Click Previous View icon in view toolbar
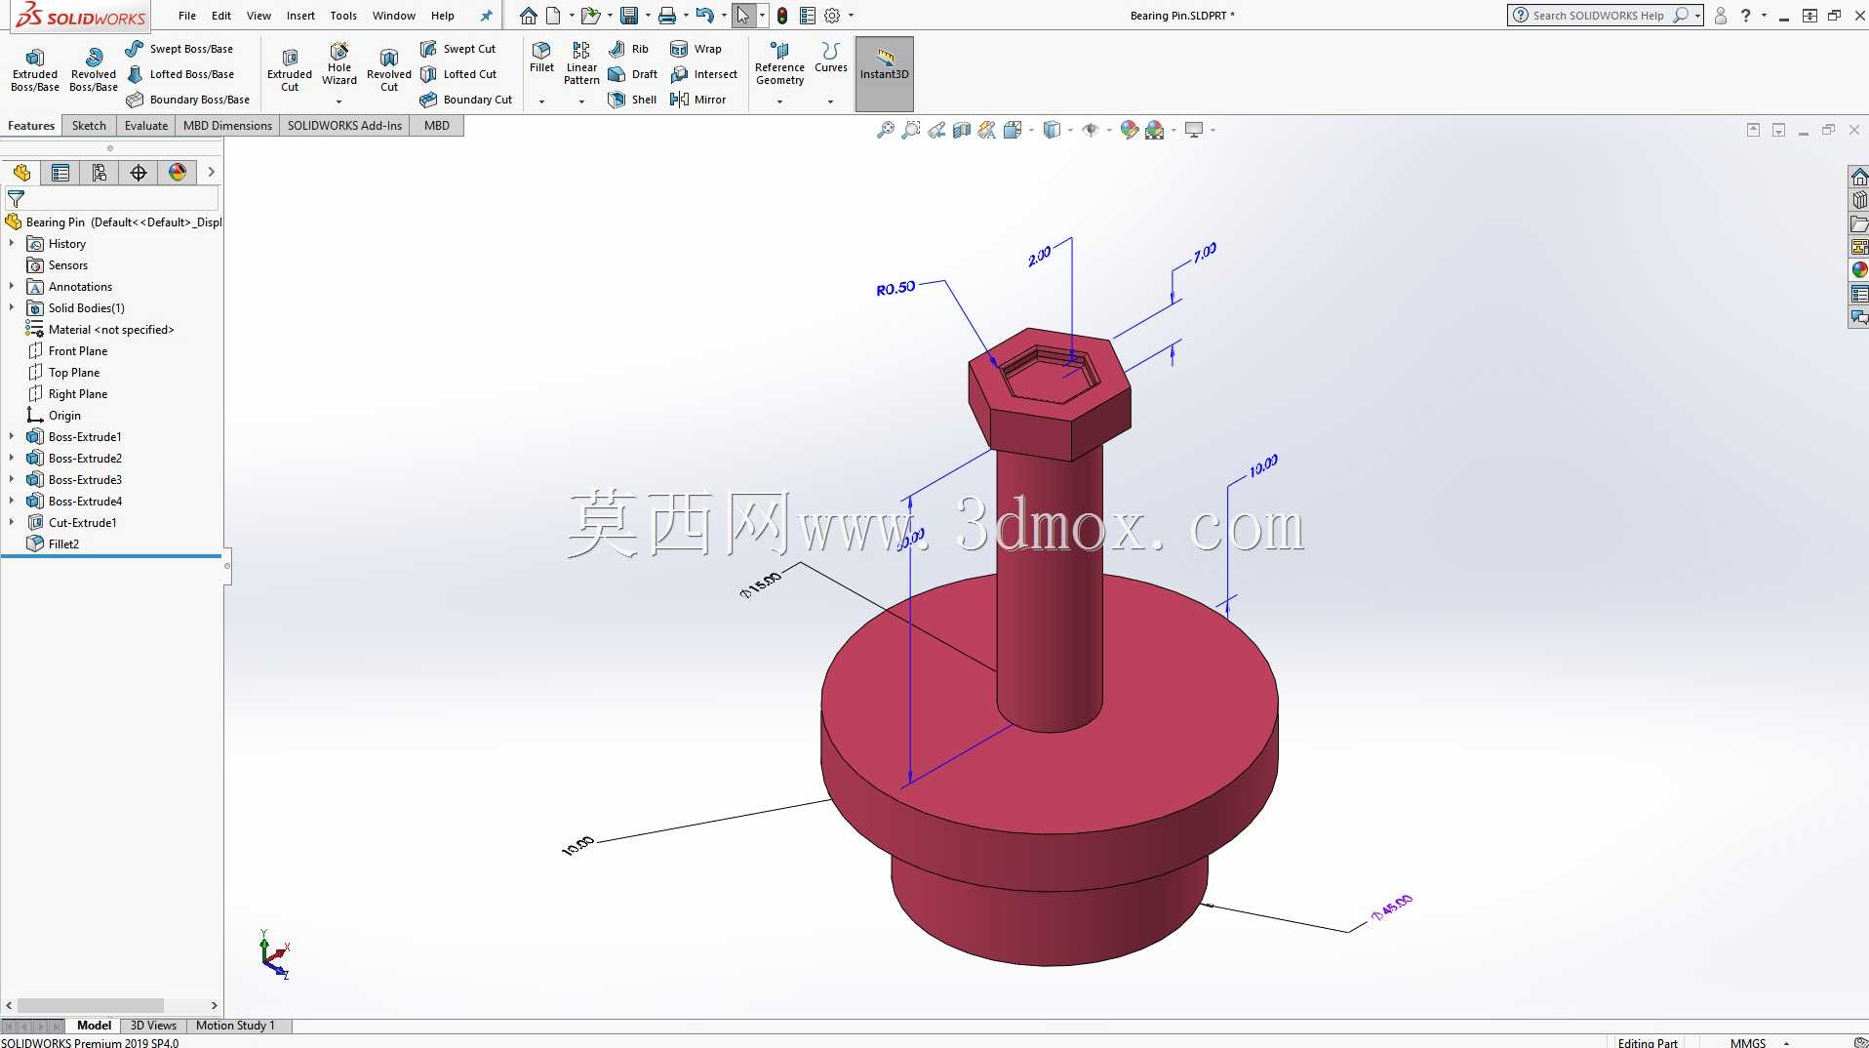The height and width of the screenshot is (1048, 1869). tap(936, 130)
